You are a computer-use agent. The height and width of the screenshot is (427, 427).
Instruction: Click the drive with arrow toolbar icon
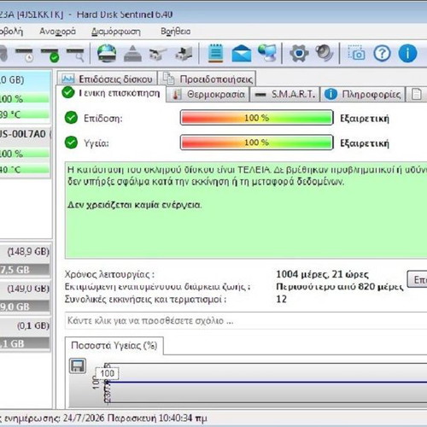pos(184,54)
